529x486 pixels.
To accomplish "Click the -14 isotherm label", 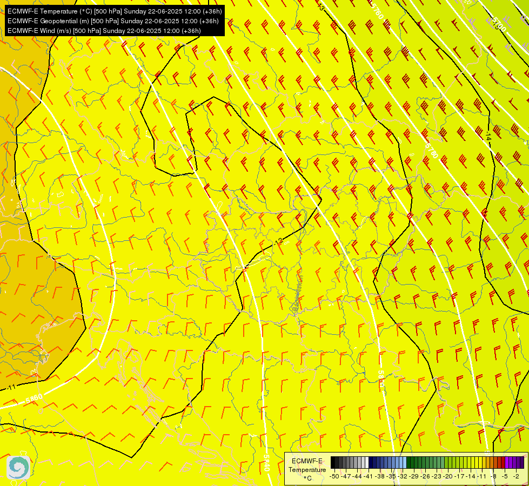I will pos(488,136).
